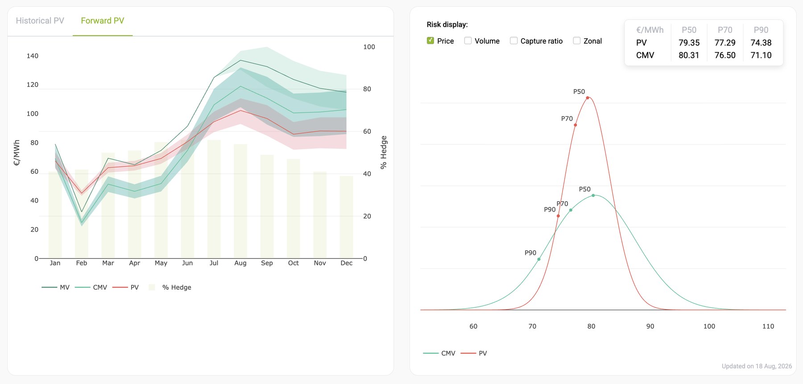
Task: Click the Dec hedge bar
Action: click(x=347, y=217)
